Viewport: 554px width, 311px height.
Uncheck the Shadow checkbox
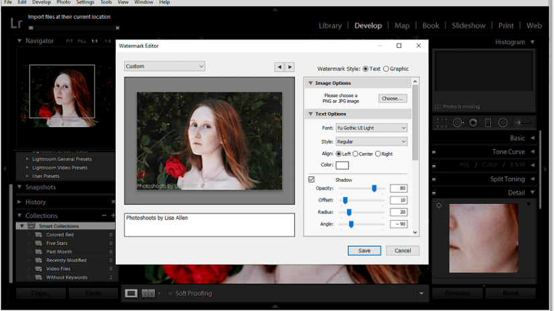tap(311, 179)
